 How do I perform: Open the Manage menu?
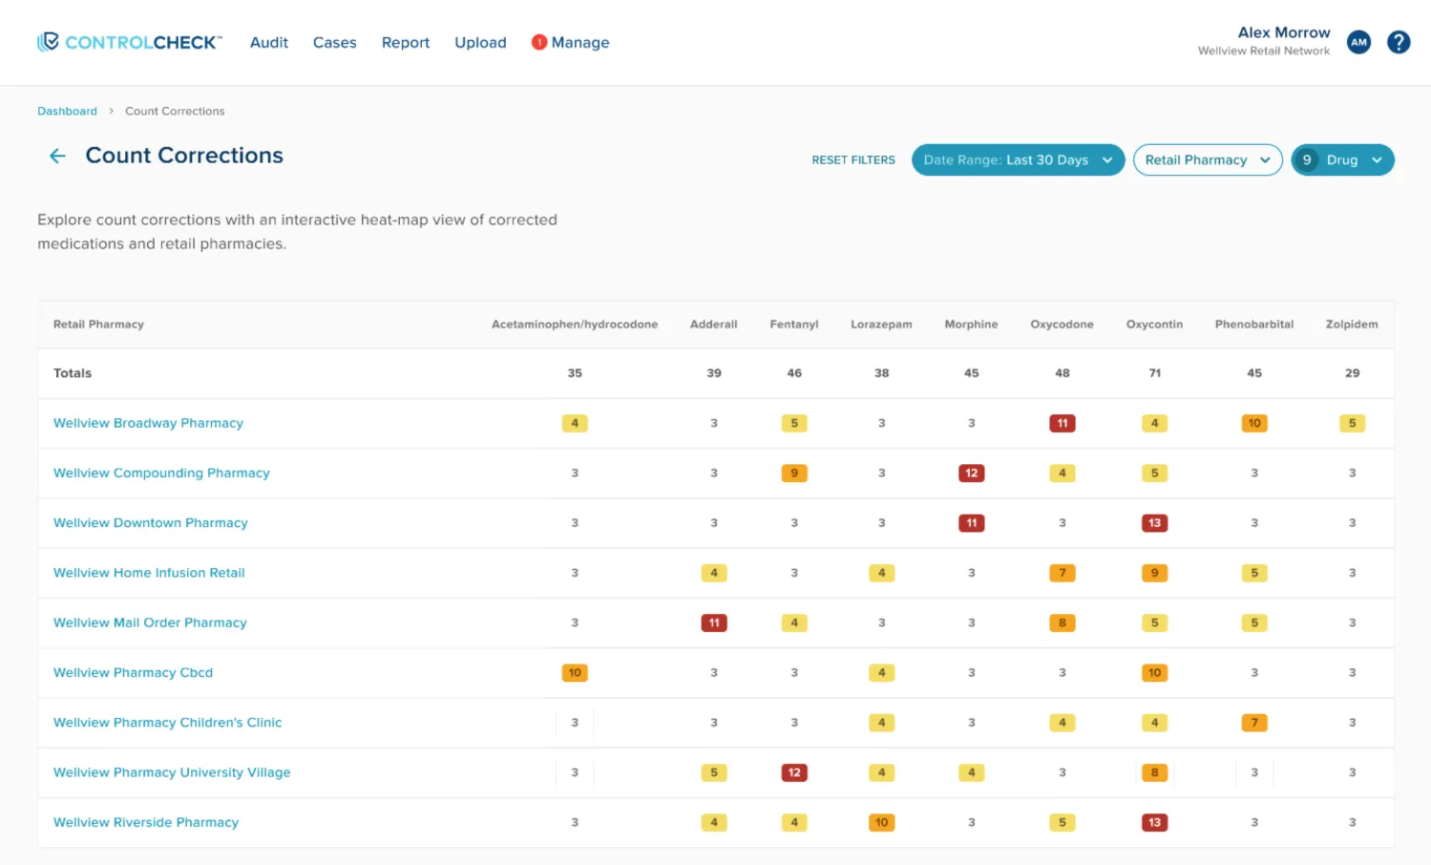point(580,43)
